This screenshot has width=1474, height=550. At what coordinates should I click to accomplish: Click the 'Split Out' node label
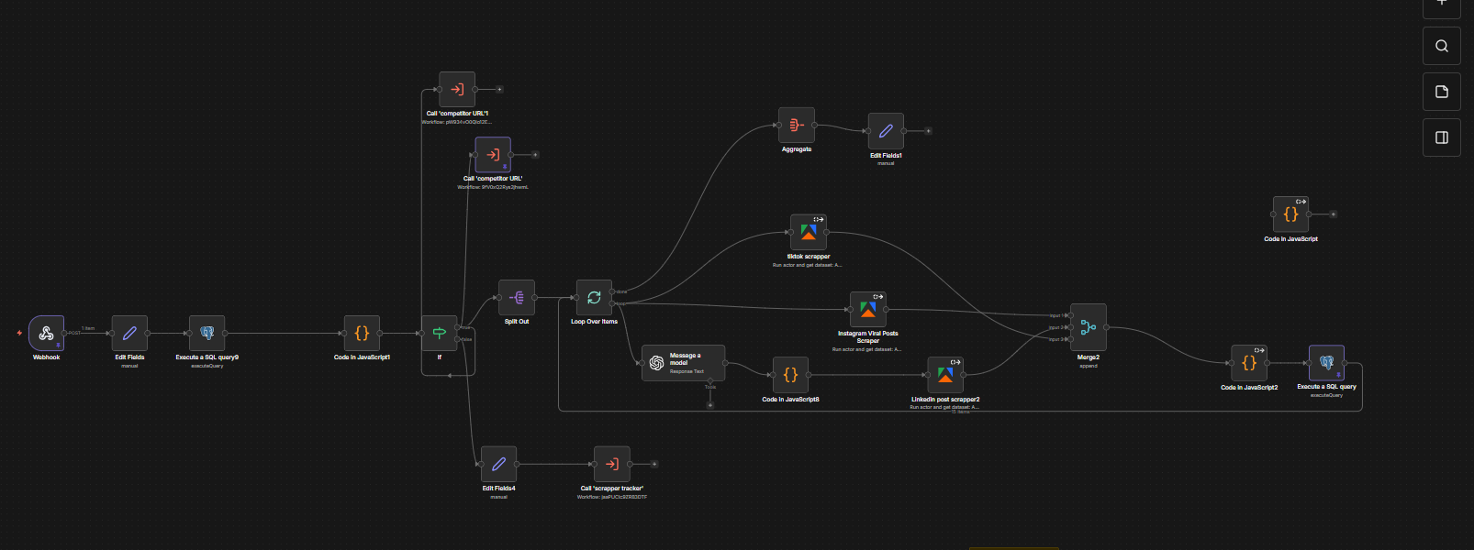pos(517,322)
